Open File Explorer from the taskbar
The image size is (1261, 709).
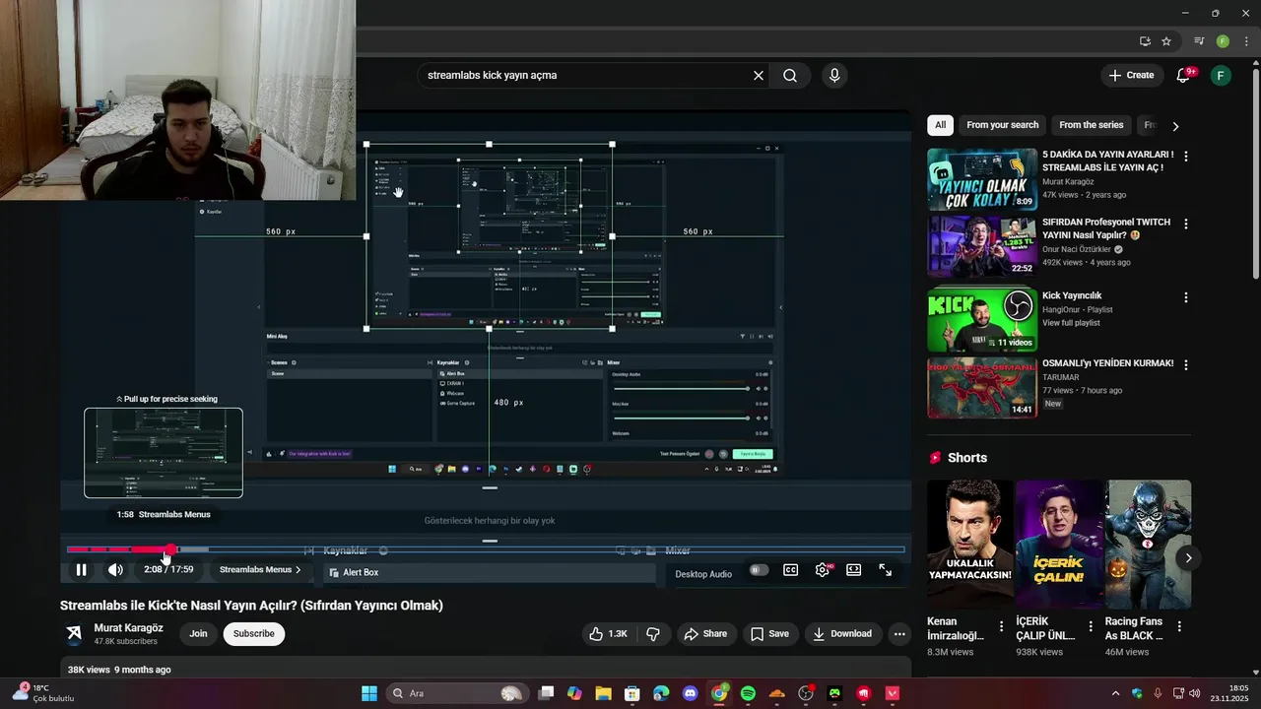point(603,693)
